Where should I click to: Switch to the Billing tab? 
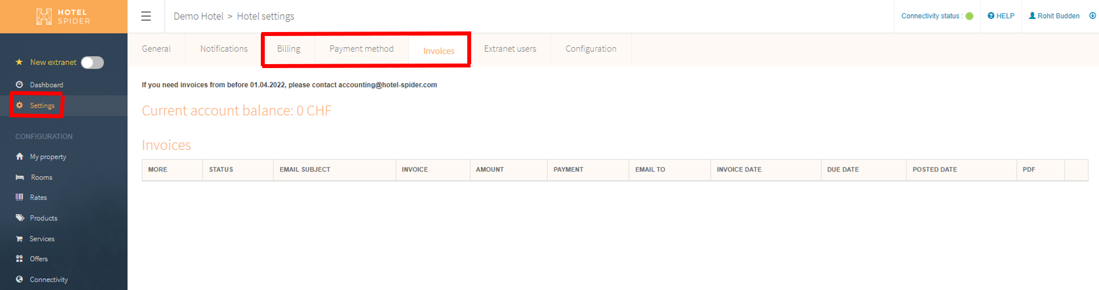[x=288, y=48]
